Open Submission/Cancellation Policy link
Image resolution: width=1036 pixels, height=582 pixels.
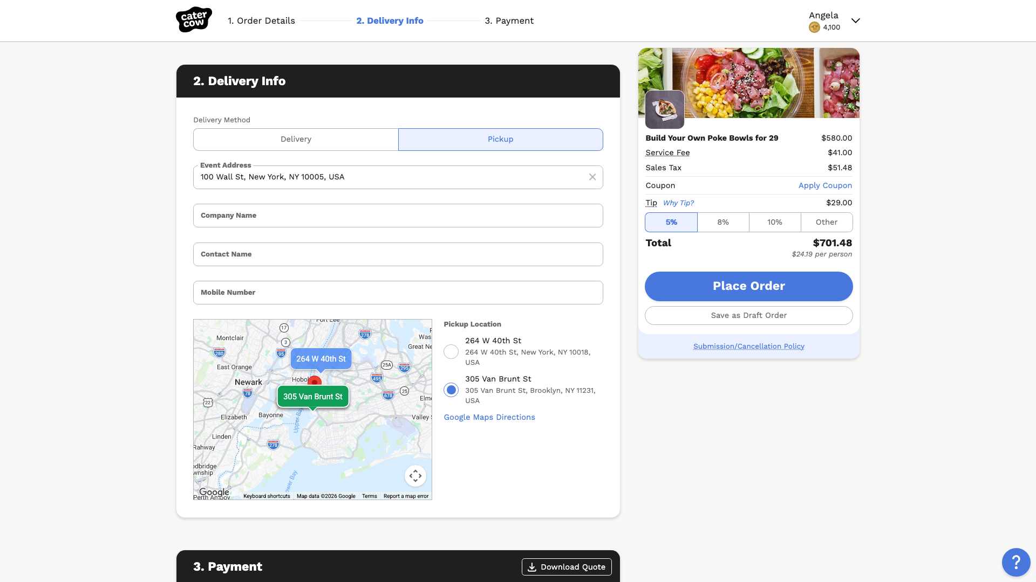[749, 347]
